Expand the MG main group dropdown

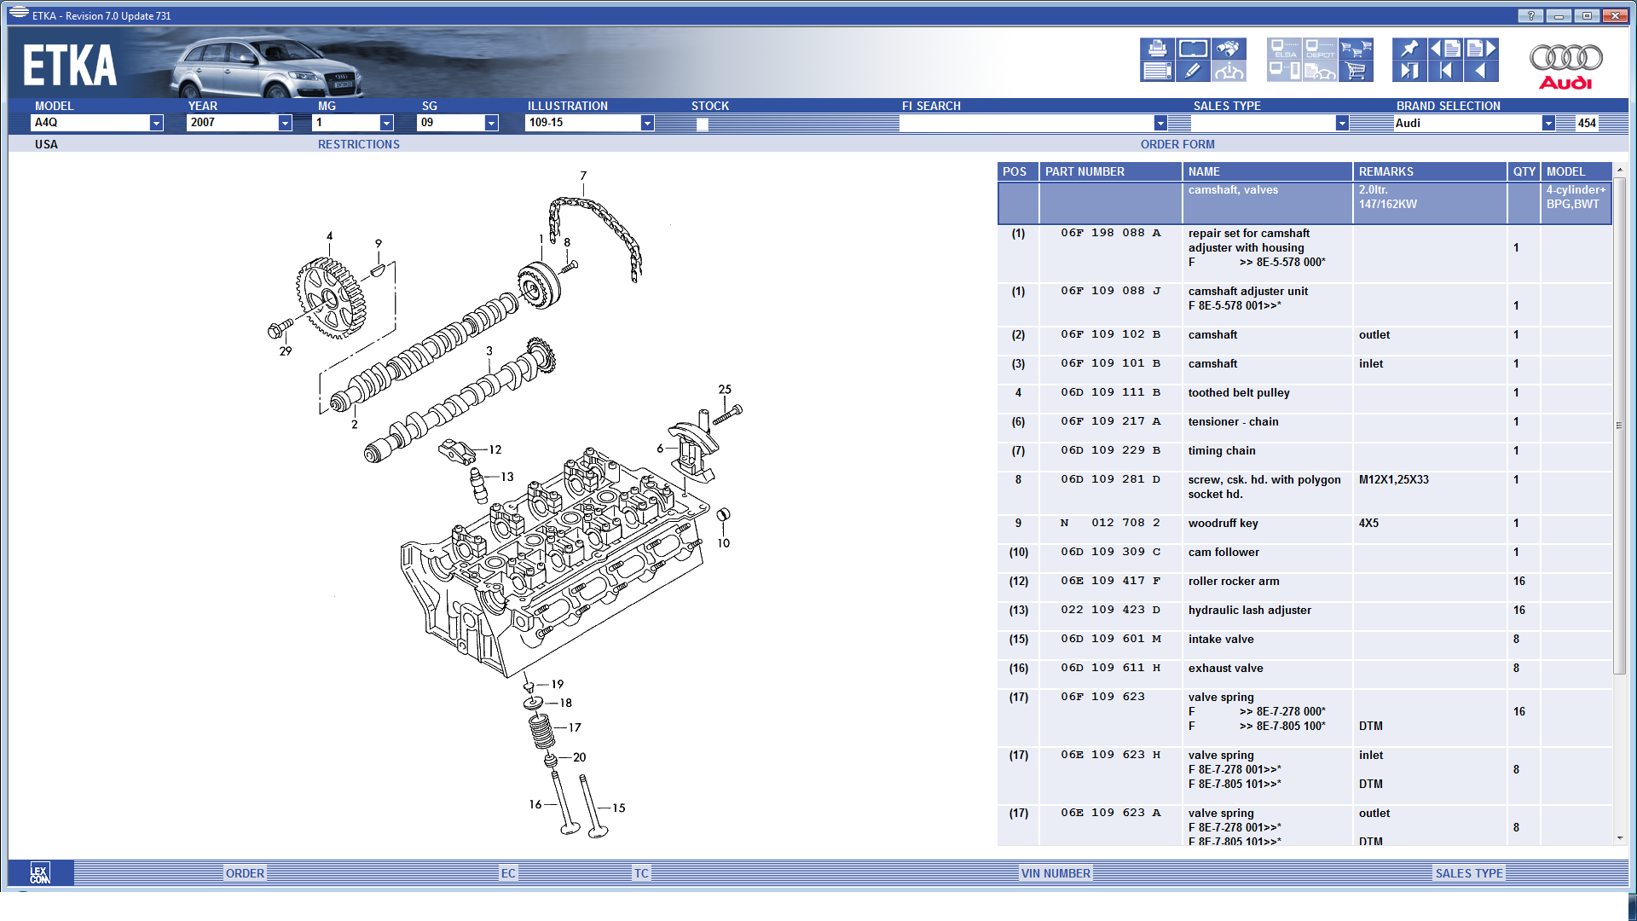(386, 123)
